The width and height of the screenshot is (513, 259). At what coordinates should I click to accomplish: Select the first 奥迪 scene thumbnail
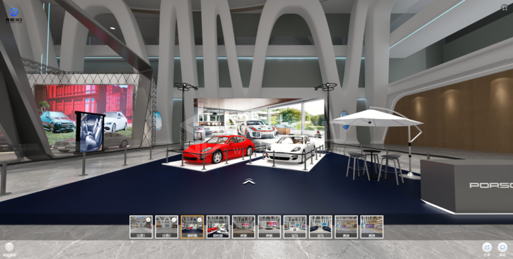pyautogui.click(x=346, y=227)
